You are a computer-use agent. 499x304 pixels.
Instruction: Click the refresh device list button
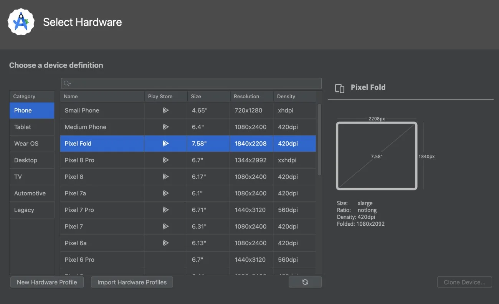[x=305, y=282]
